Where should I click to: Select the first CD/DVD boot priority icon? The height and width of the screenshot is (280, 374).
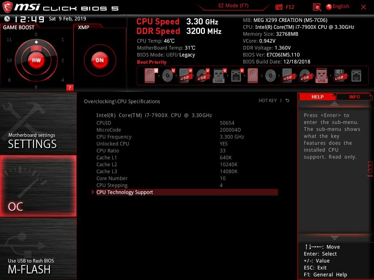[x=168, y=76]
